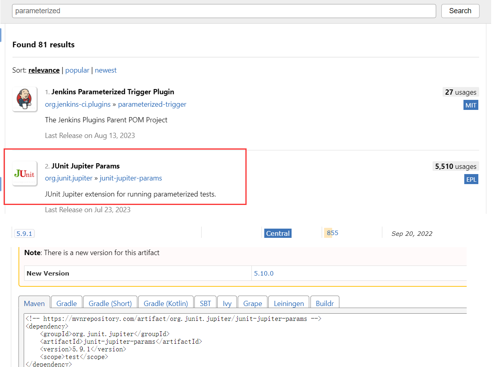The height and width of the screenshot is (367, 496).
Task: Click "Last Release on Jul 23, 2023" text
Action: pyautogui.click(x=88, y=209)
